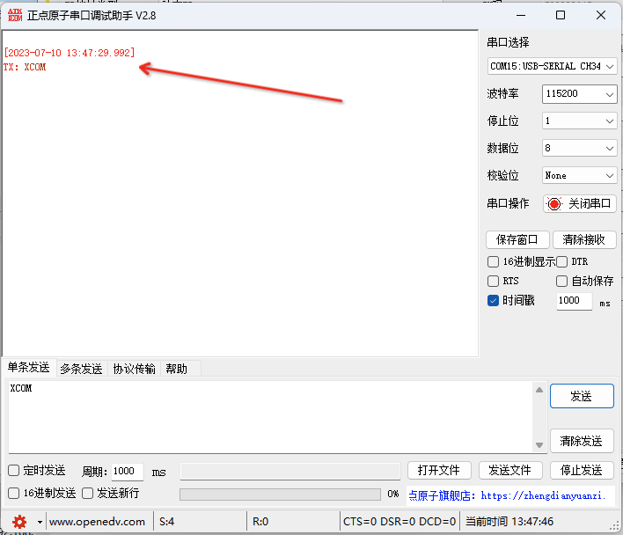Screen dimensions: 623x535
Task: Clear send box with 清除发送
Action: (x=582, y=441)
